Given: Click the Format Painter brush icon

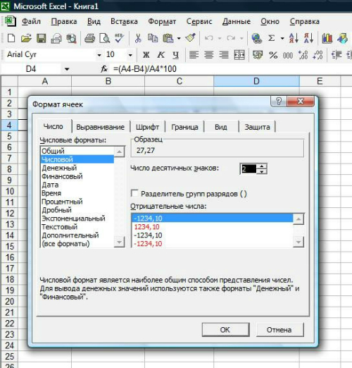Looking at the screenshot, I should click(191, 37).
